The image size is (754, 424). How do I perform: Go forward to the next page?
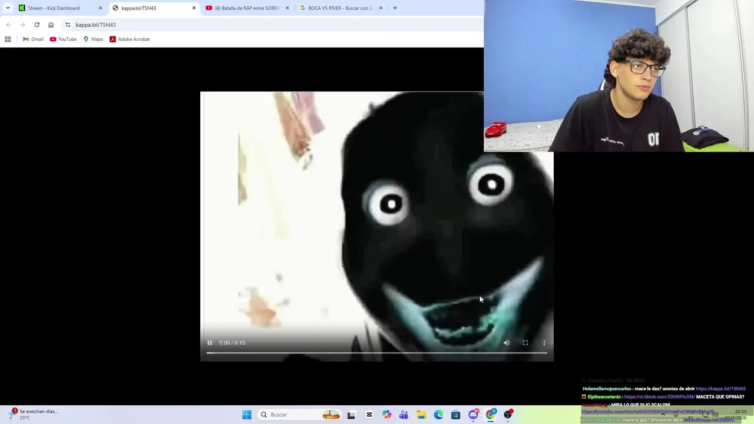coord(22,25)
